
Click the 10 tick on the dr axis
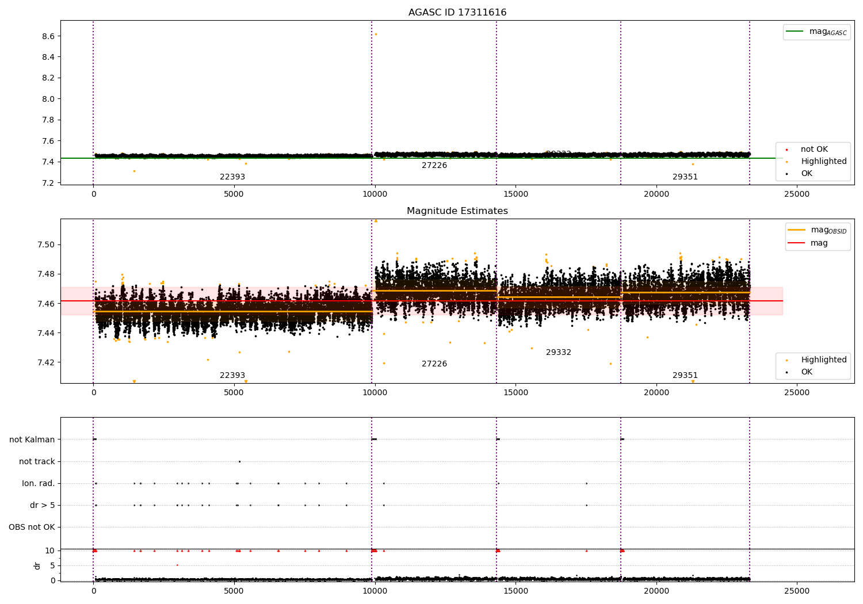point(50,551)
